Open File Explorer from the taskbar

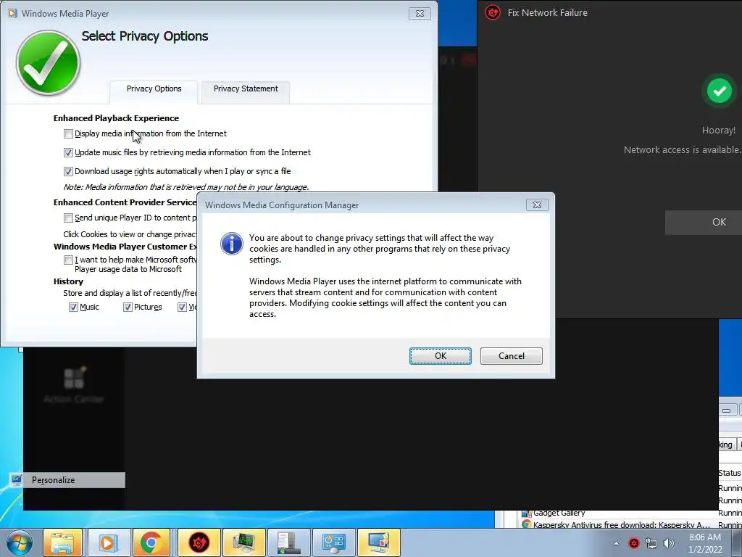62,542
